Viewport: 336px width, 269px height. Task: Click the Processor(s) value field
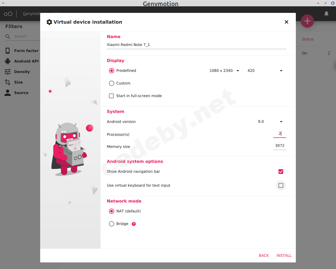[x=280, y=134]
